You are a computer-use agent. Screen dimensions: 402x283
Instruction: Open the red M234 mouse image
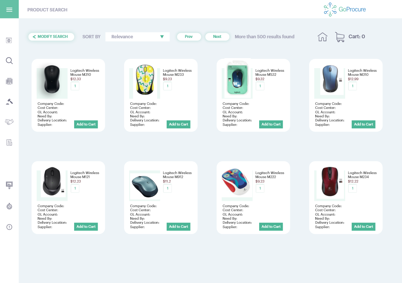330,182
